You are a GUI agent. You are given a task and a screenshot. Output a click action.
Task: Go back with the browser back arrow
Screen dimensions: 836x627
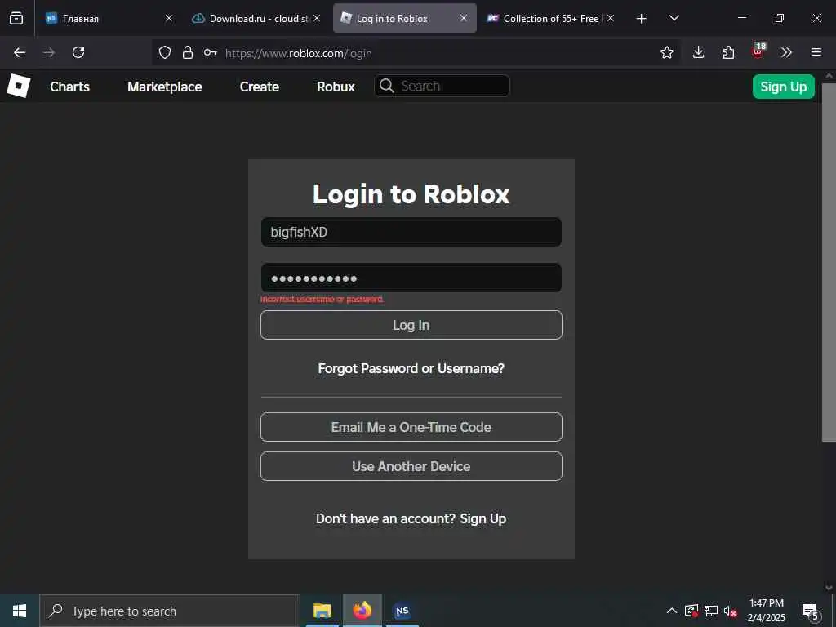coord(20,52)
